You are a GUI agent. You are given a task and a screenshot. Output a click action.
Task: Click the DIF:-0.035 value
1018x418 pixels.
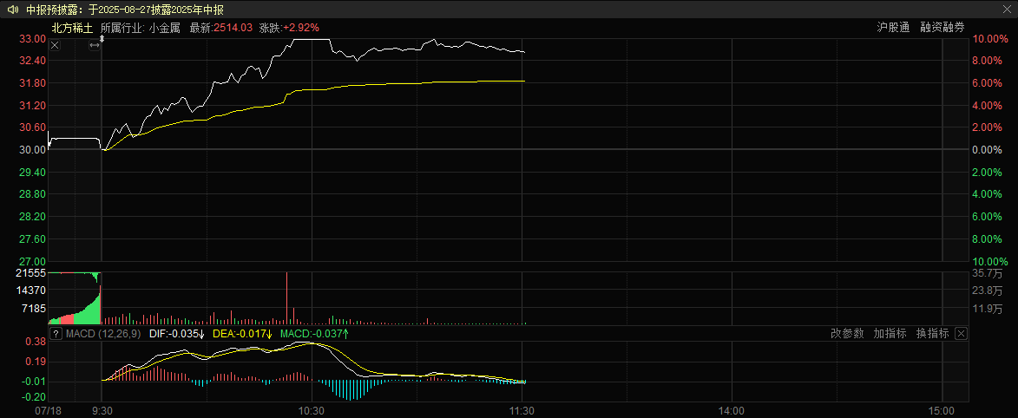[176, 334]
